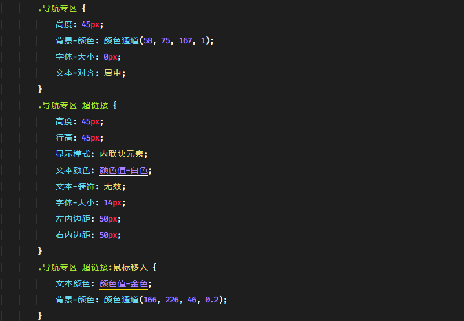Click the property 左内边距
Screen dimensions: 464x321
(73, 219)
